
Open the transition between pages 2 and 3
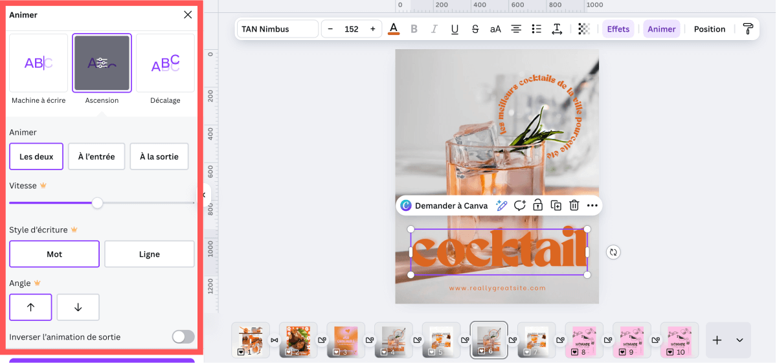click(322, 340)
